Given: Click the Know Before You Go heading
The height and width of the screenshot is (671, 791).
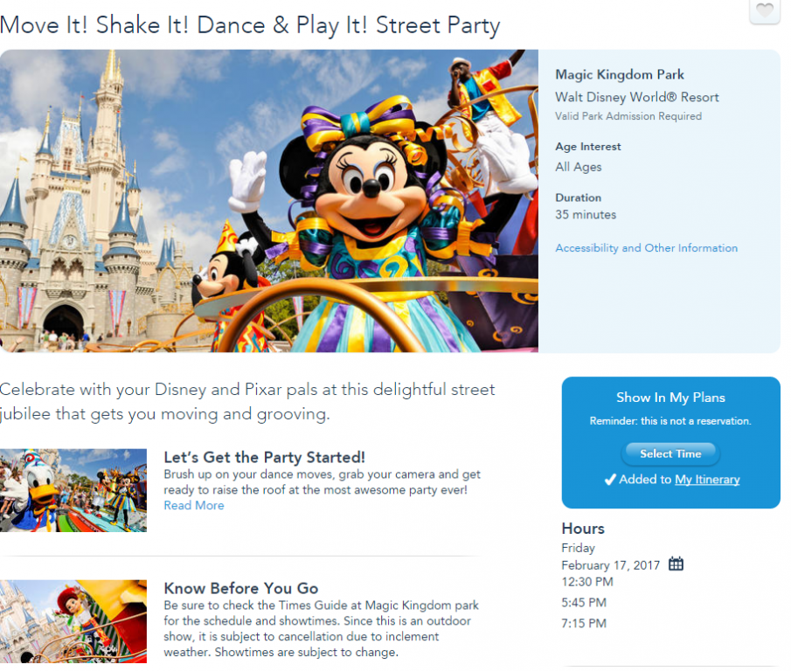Looking at the screenshot, I should click(x=240, y=589).
